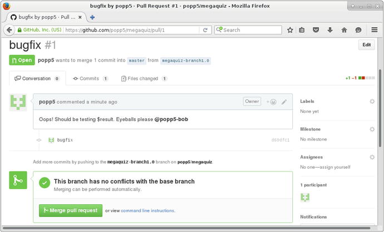Image resolution: width=384 pixels, height=232 pixels.
Task: Bookmark this page with star icon
Action: [x=290, y=30]
